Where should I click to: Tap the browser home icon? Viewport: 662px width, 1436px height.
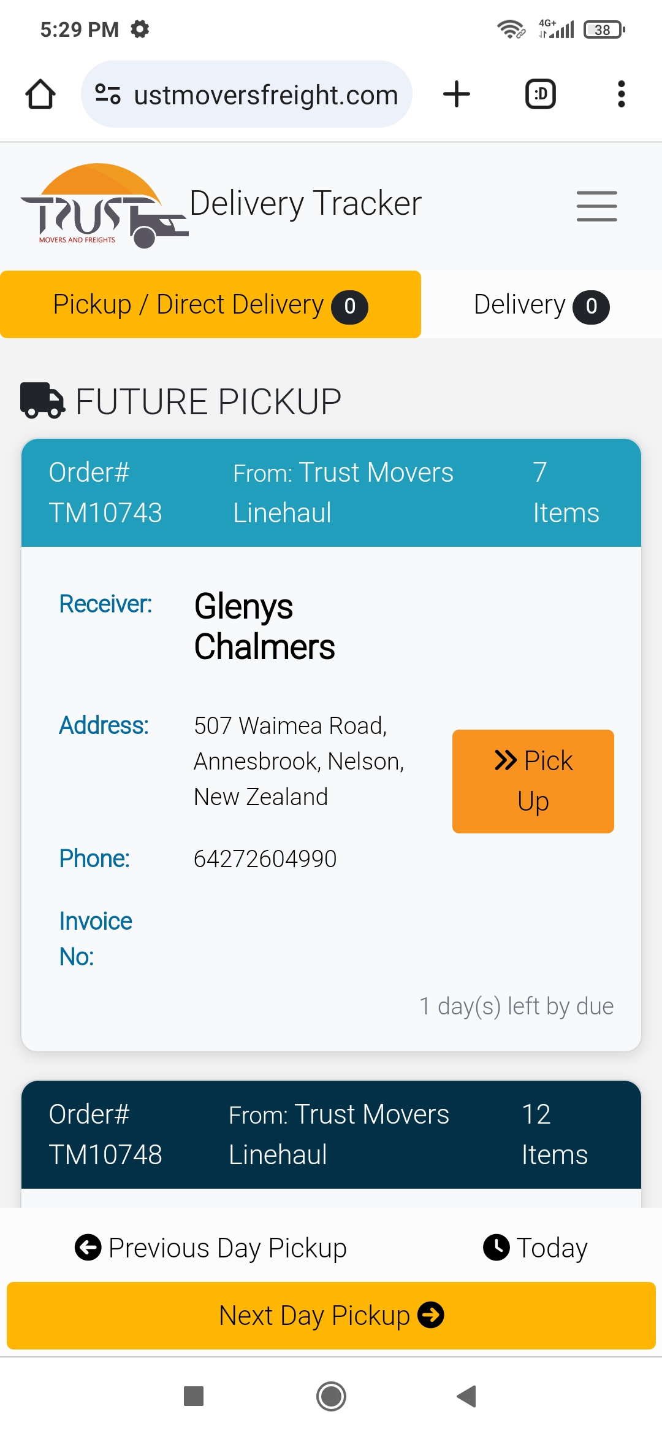coord(40,95)
